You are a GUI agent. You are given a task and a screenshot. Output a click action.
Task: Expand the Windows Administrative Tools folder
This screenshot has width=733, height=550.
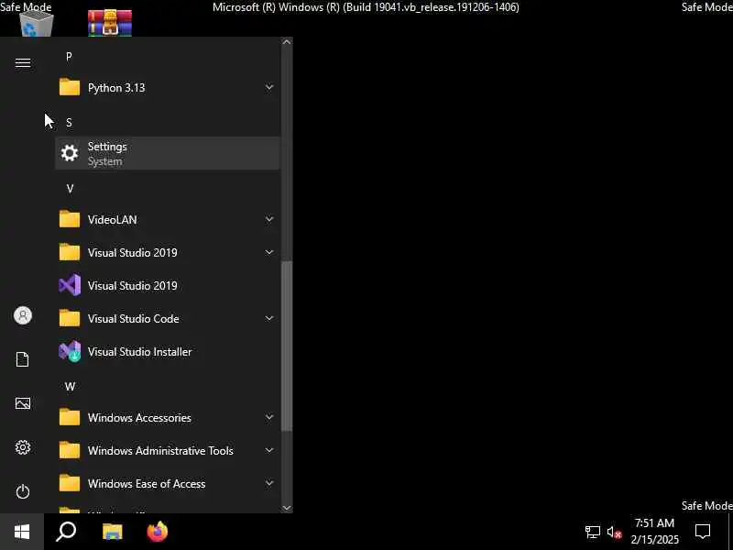pos(168,450)
